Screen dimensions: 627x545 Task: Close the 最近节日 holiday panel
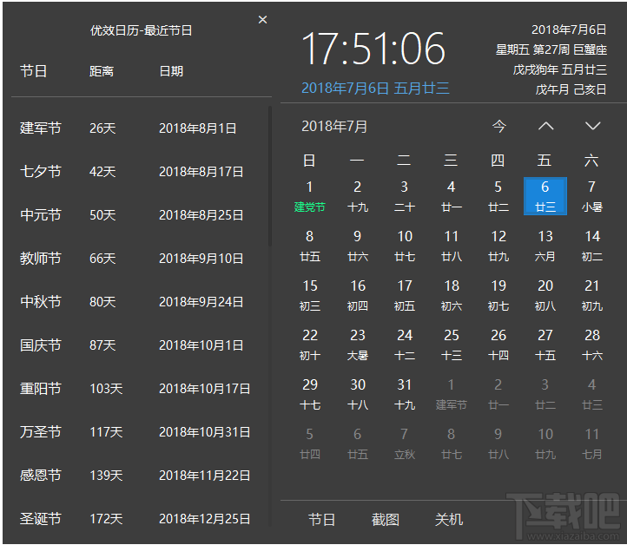click(x=263, y=20)
